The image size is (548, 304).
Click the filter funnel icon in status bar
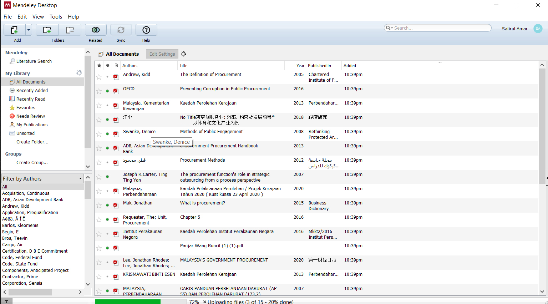(x=6, y=302)
